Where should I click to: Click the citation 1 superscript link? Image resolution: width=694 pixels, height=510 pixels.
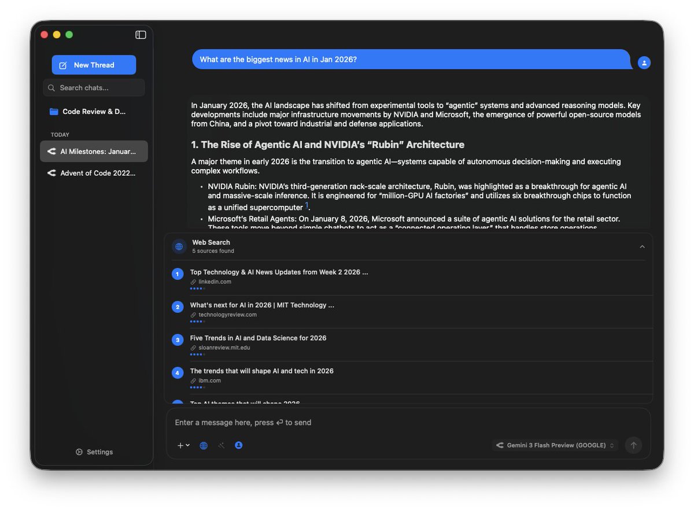[307, 205]
